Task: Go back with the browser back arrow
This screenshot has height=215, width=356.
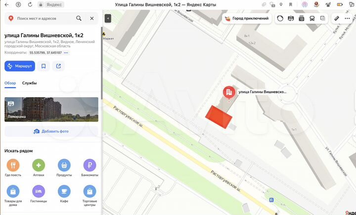Action: (x=6, y=4)
